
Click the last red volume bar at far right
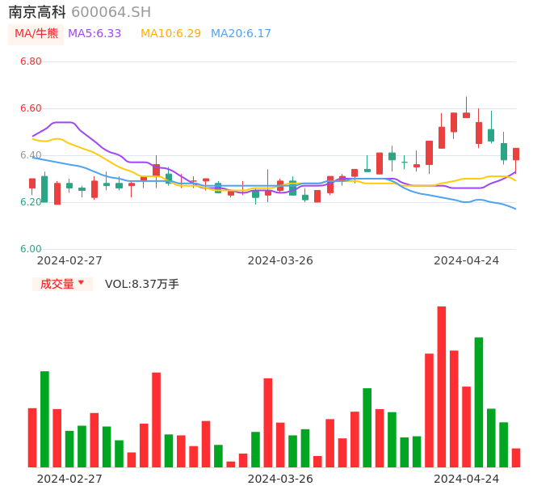(516, 458)
